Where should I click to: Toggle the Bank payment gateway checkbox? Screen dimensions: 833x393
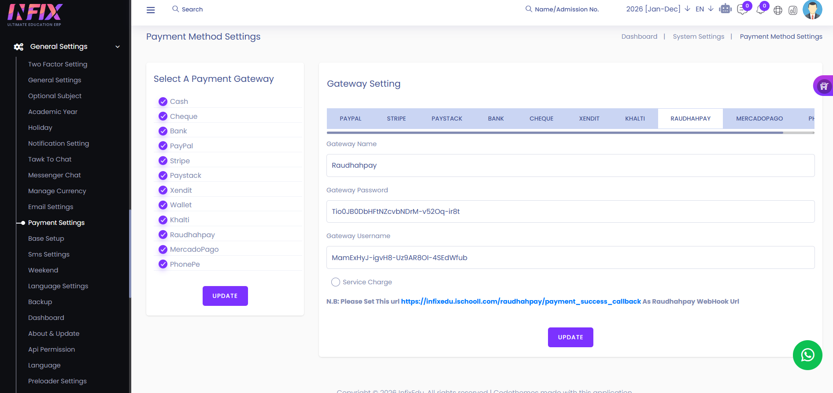pyautogui.click(x=163, y=131)
